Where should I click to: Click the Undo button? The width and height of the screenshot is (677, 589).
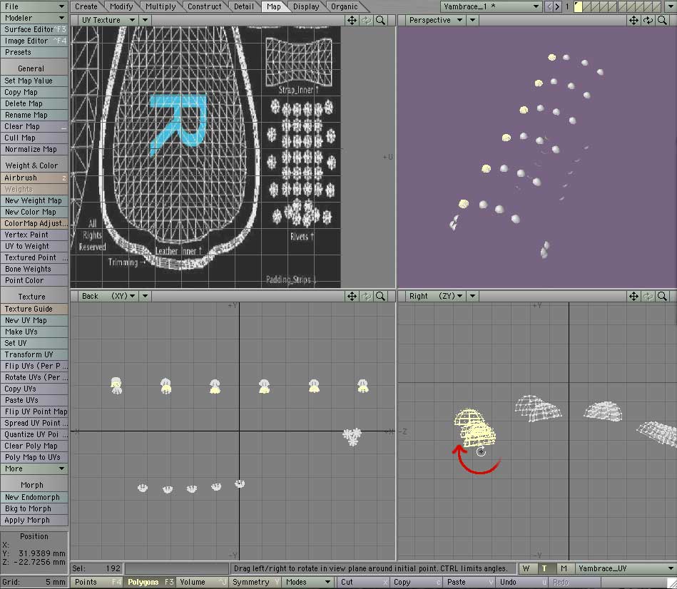pos(521,582)
